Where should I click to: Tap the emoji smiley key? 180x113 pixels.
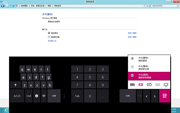37,96
